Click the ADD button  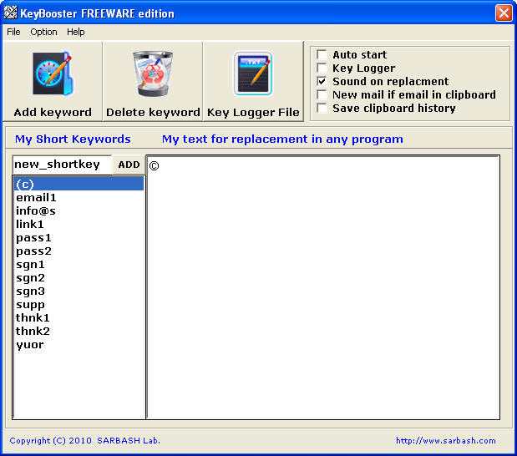click(129, 165)
